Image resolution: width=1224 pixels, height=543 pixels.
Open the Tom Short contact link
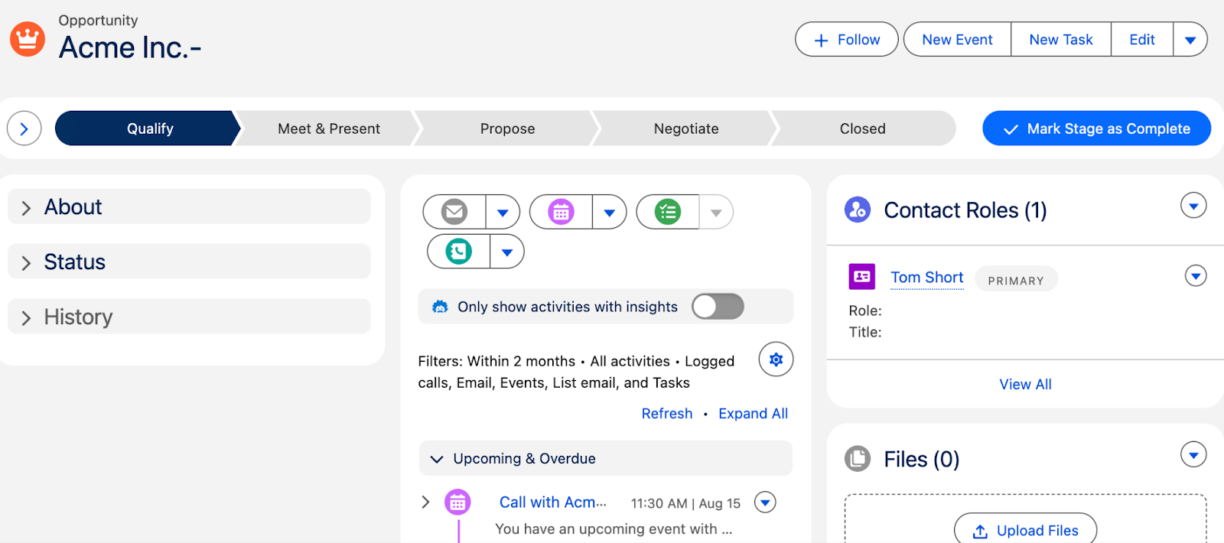pyautogui.click(x=926, y=278)
